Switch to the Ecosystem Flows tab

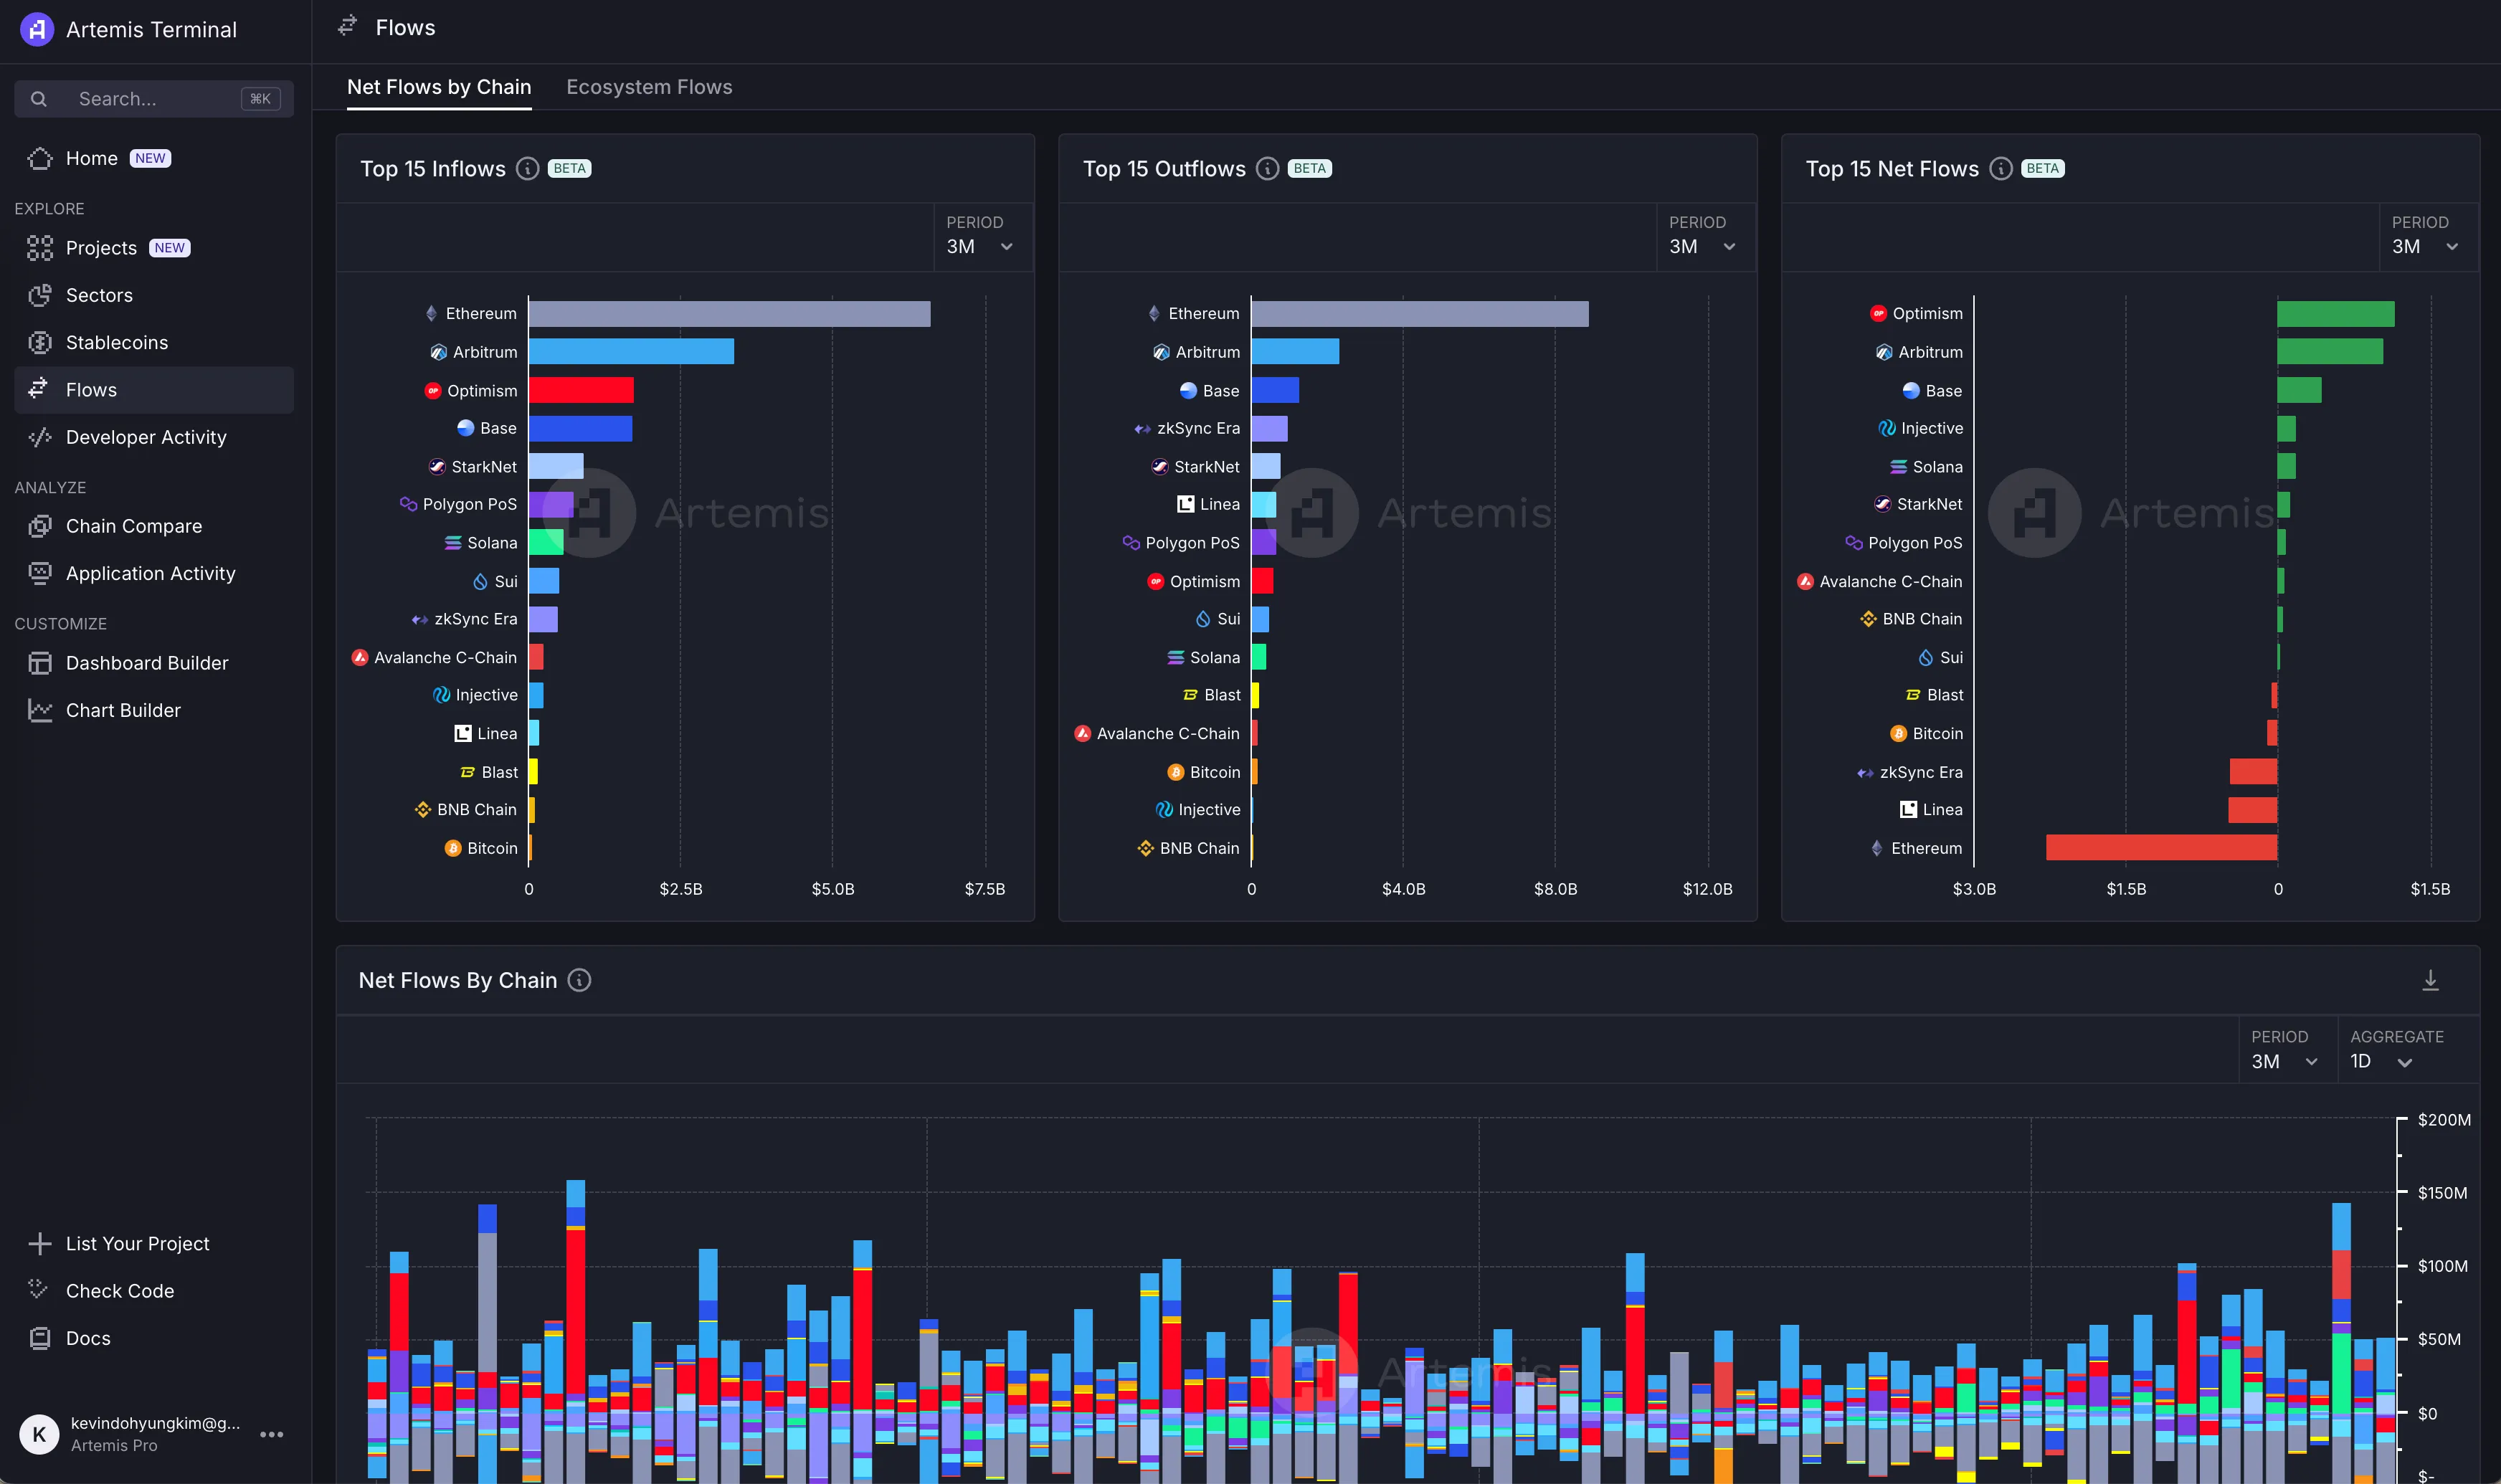649,87
